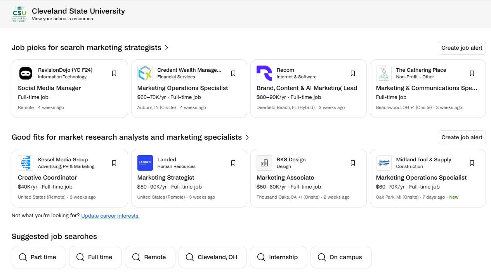Open the Marketing Strategist job title
This screenshot has height=275, width=491.
coord(166,178)
